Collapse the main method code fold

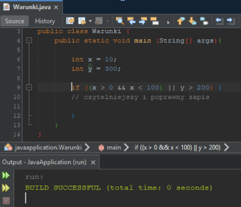tap(29, 41)
